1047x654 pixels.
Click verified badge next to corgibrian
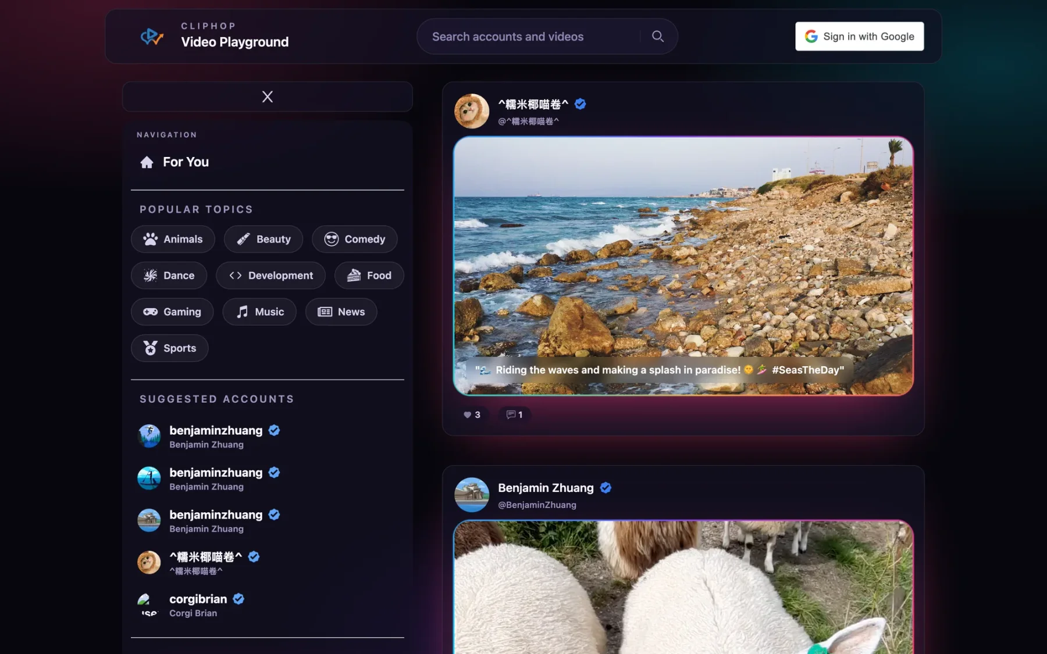pyautogui.click(x=238, y=599)
